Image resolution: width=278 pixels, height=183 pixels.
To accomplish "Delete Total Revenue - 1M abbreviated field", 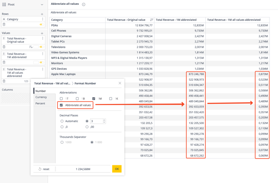I will coord(4,62).
